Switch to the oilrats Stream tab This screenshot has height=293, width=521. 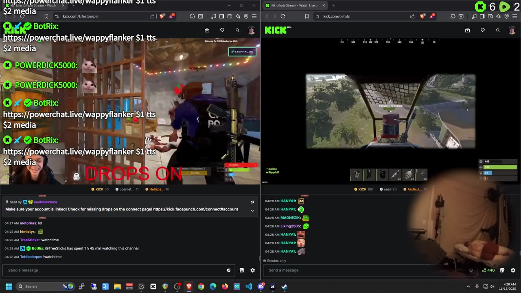coord(295,5)
